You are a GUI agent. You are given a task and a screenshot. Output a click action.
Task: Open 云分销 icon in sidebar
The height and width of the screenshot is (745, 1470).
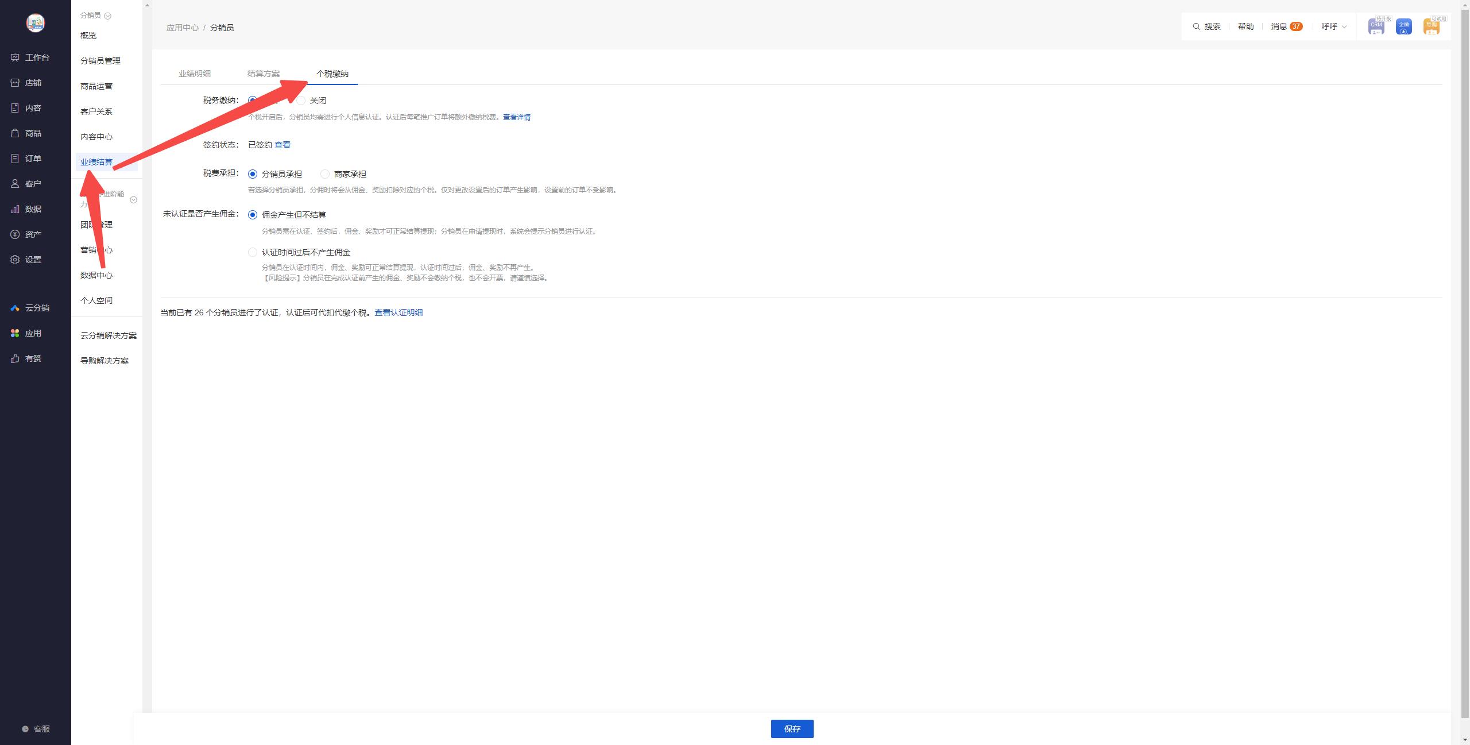15,308
